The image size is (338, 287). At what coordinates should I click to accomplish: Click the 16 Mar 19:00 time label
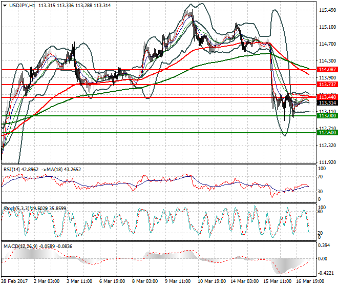point(310,281)
